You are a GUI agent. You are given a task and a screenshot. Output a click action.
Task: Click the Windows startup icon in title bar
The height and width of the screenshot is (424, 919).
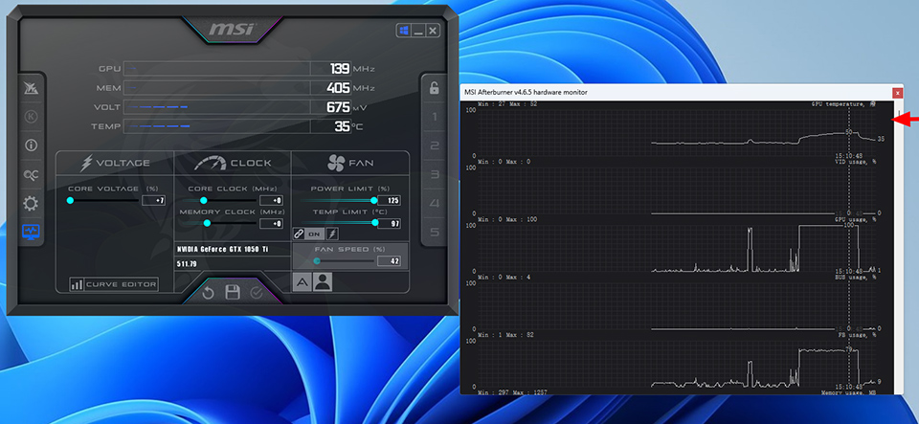404,31
